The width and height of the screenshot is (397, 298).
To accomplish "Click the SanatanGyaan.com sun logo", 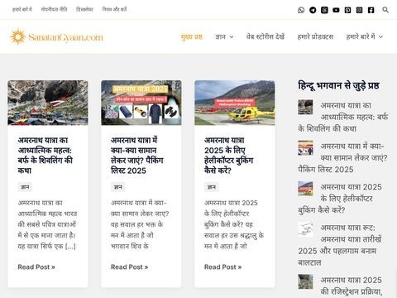I will coord(17,36).
